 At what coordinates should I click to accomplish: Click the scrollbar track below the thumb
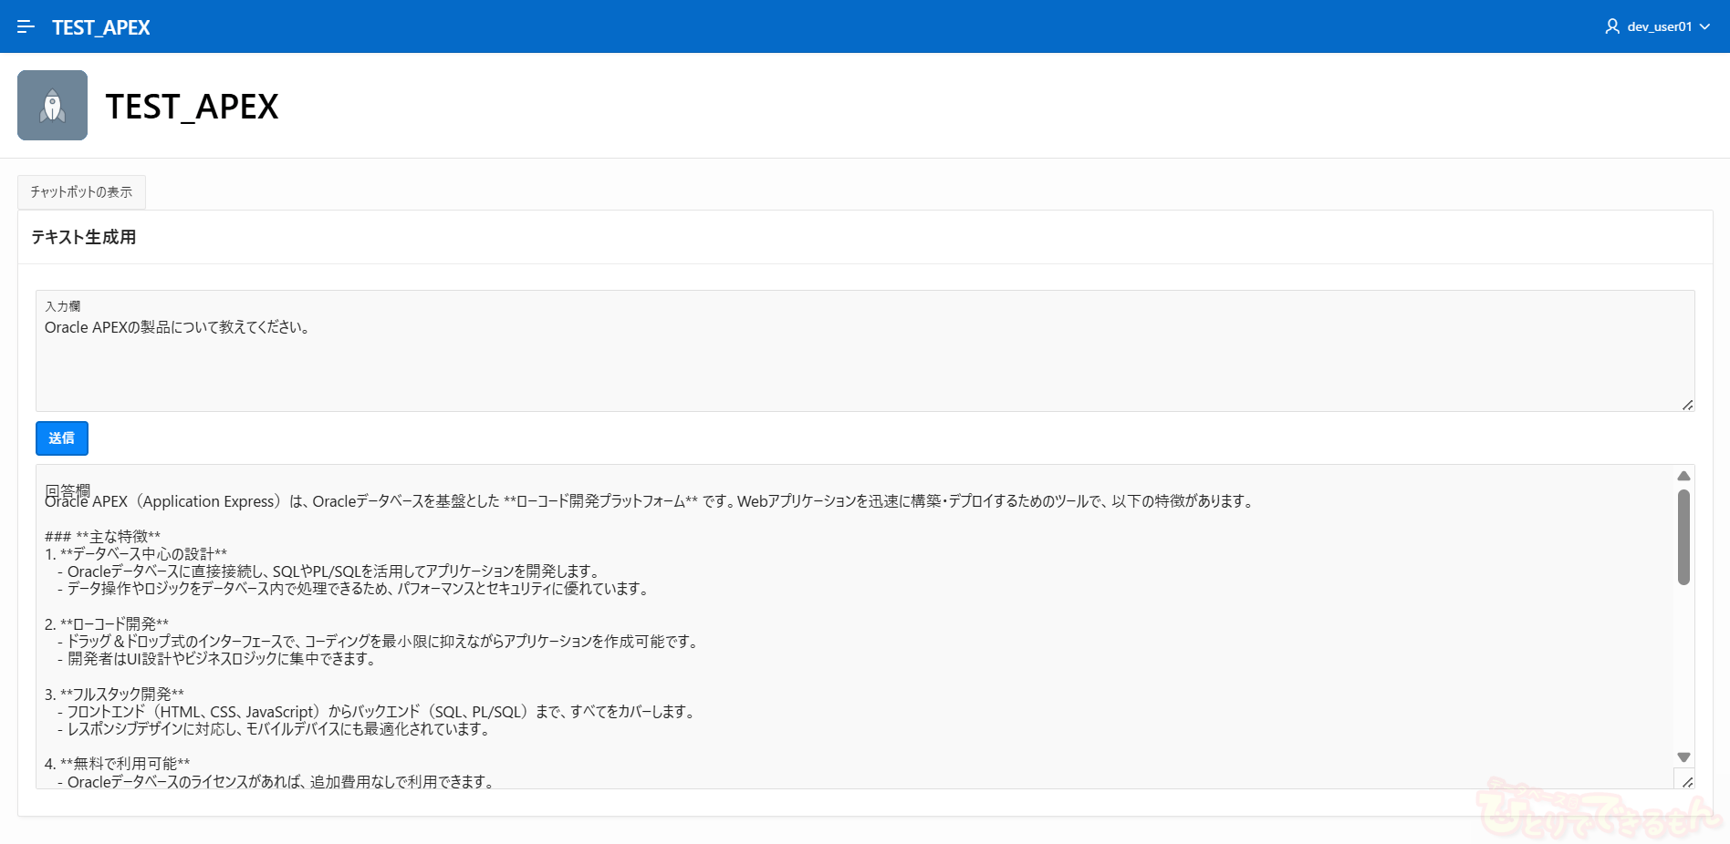(1683, 665)
